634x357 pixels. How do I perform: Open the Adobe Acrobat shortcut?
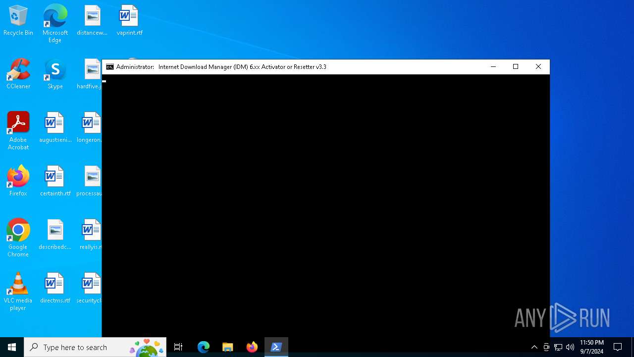click(x=18, y=131)
